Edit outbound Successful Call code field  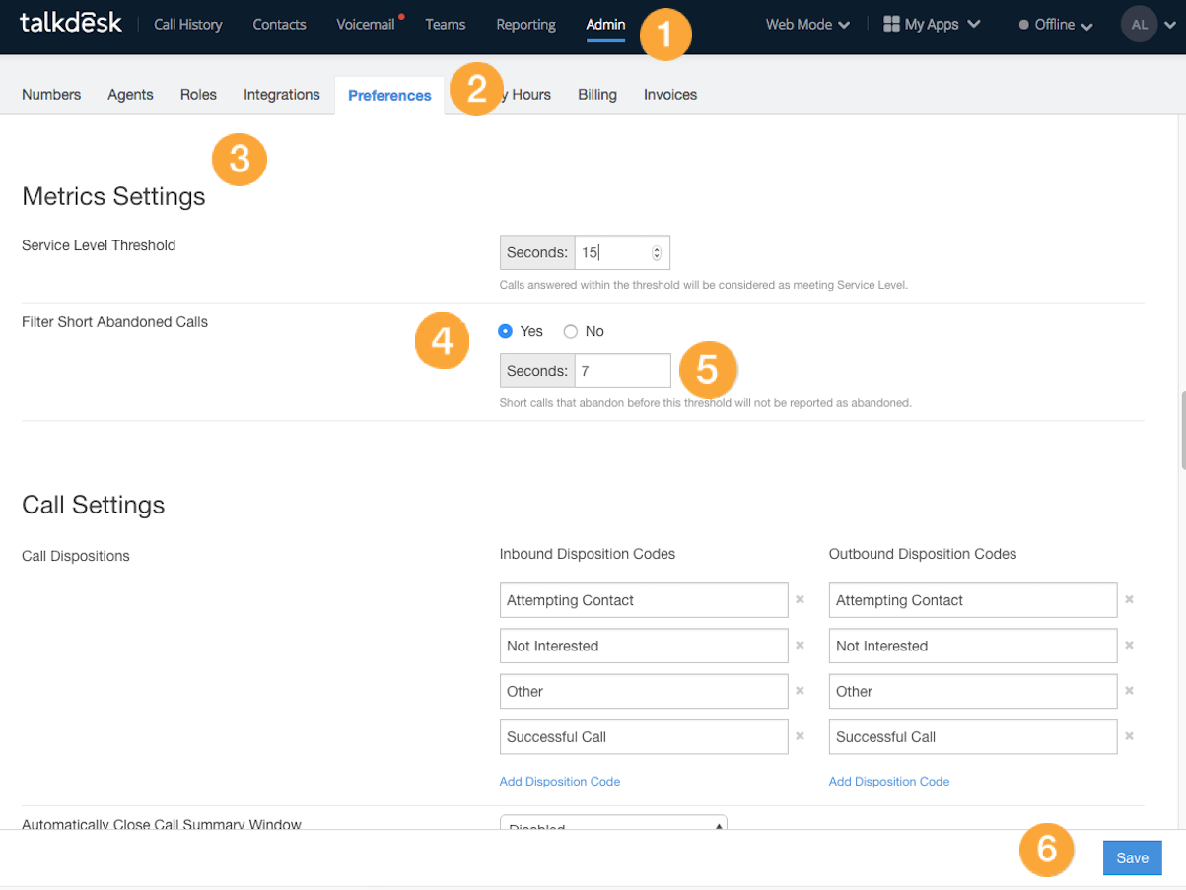click(973, 736)
